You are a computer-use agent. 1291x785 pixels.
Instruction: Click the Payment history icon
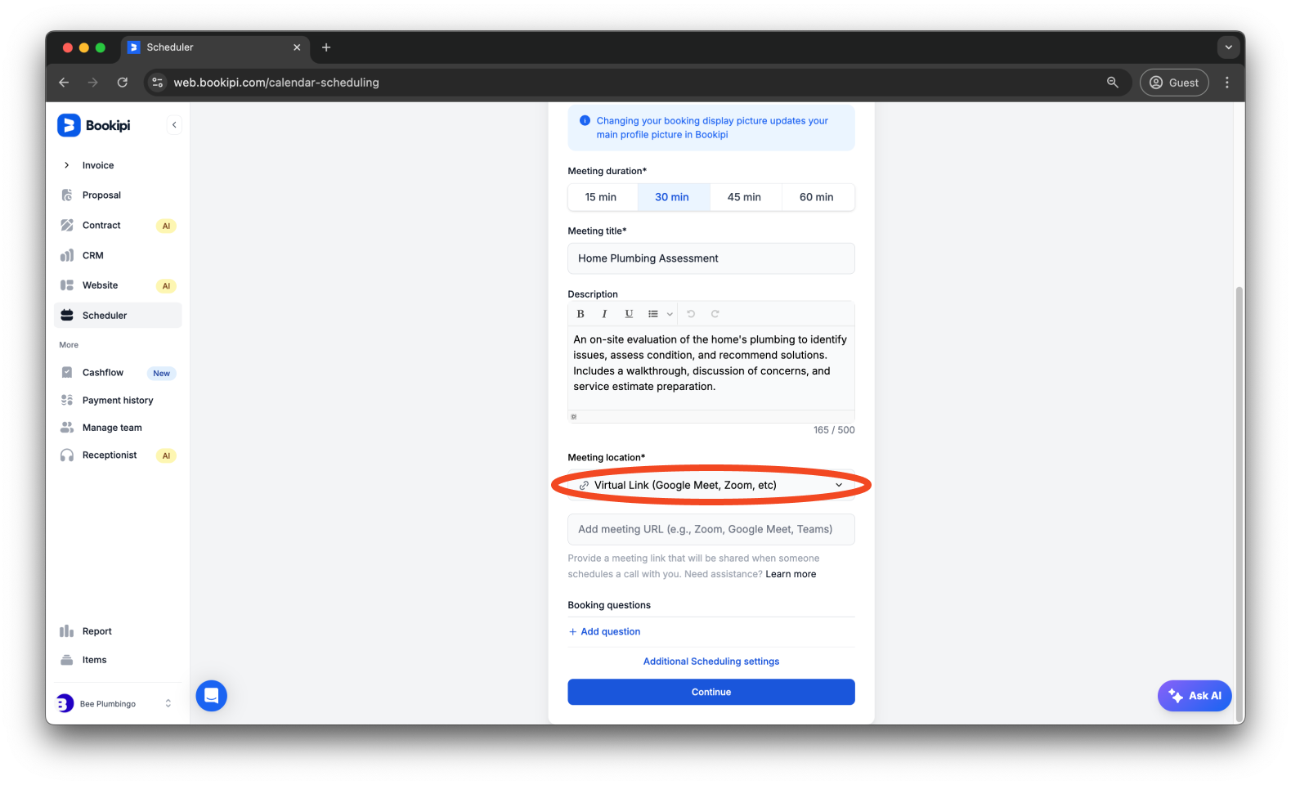coord(67,400)
